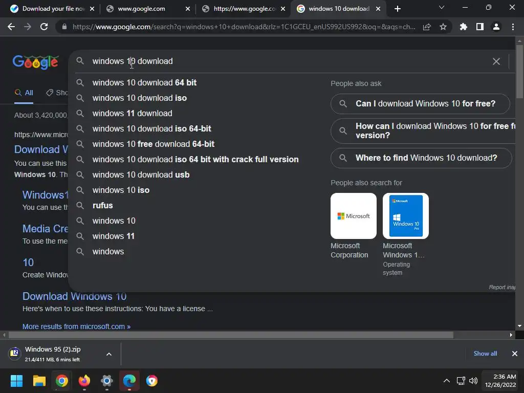The image size is (524, 393).
Task: Click the volume speaker icon
Action: pos(473,381)
